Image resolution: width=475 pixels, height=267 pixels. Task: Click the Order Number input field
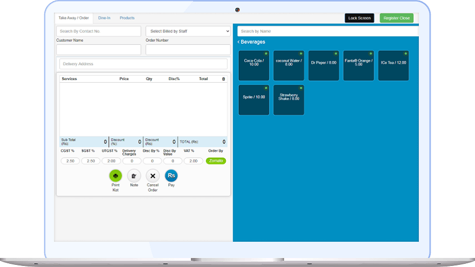point(188,50)
